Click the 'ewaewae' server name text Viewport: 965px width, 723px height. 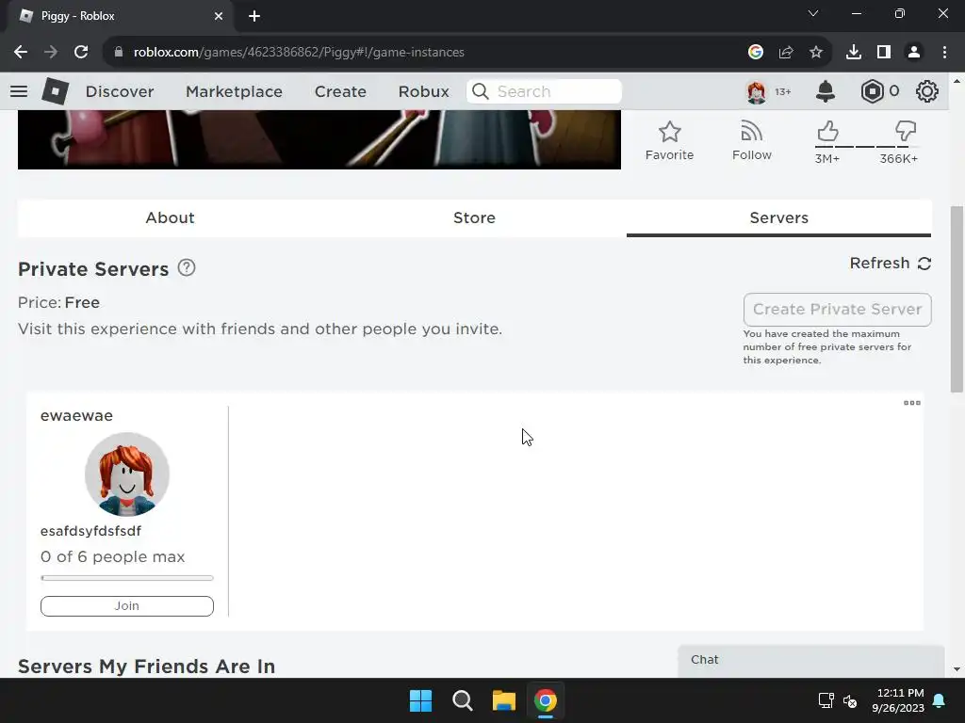[76, 415]
